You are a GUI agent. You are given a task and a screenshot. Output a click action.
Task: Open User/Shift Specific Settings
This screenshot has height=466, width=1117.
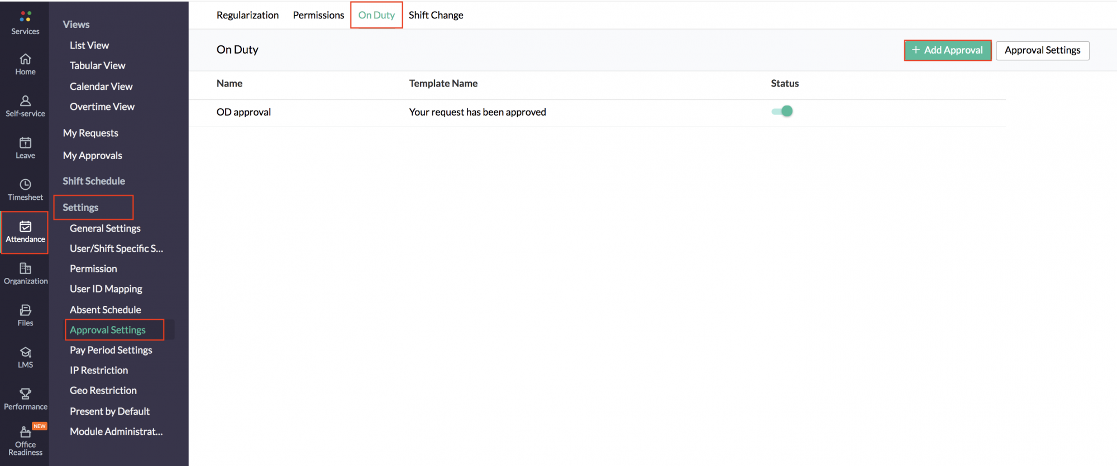click(x=116, y=248)
